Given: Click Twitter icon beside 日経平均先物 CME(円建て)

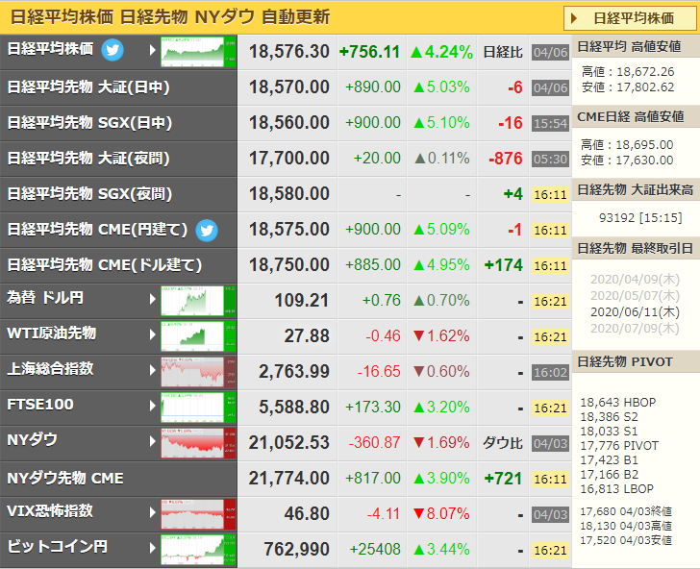Looking at the screenshot, I should coord(207,231).
